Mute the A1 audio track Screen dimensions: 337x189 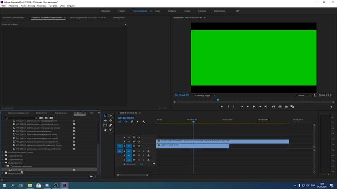[x=139, y=151]
